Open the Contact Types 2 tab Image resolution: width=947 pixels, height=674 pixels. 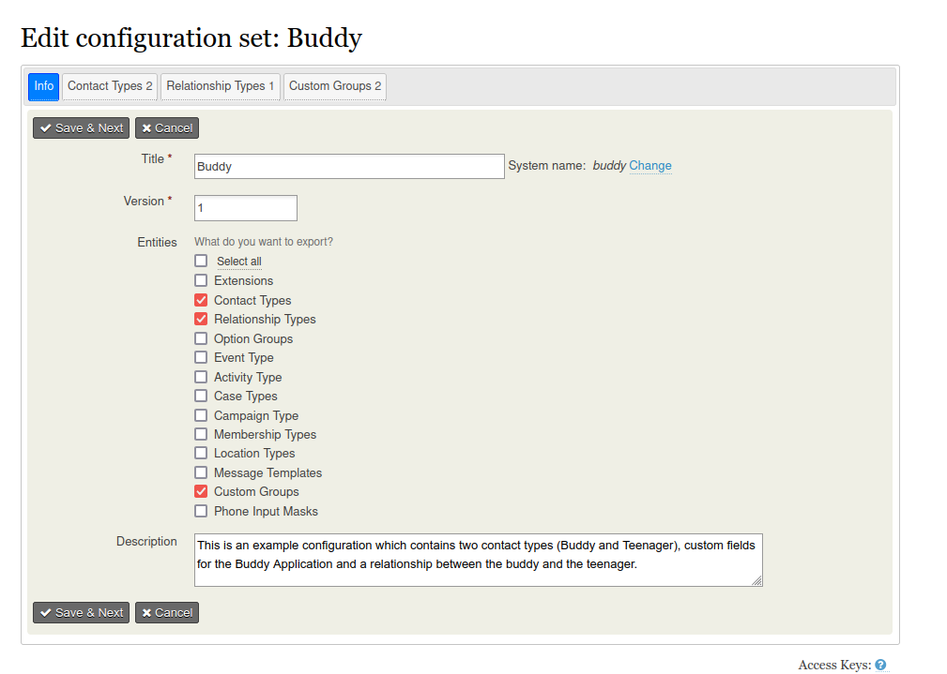point(110,86)
